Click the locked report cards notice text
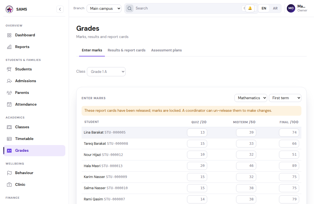Image resolution: width=314 pixels, height=204 pixels. pyautogui.click(x=178, y=111)
